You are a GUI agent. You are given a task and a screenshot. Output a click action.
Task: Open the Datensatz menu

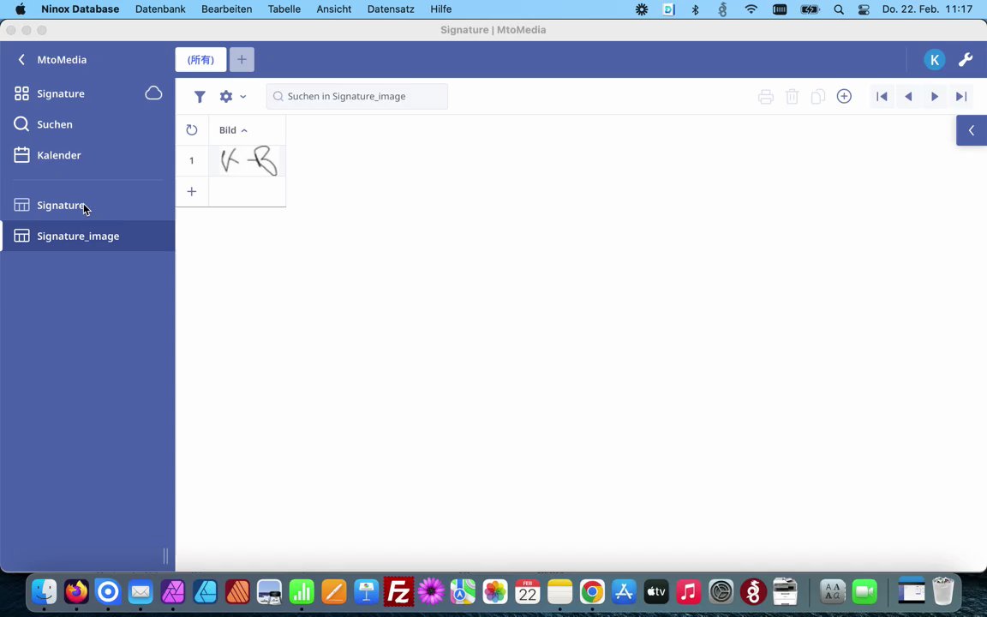pyautogui.click(x=391, y=9)
